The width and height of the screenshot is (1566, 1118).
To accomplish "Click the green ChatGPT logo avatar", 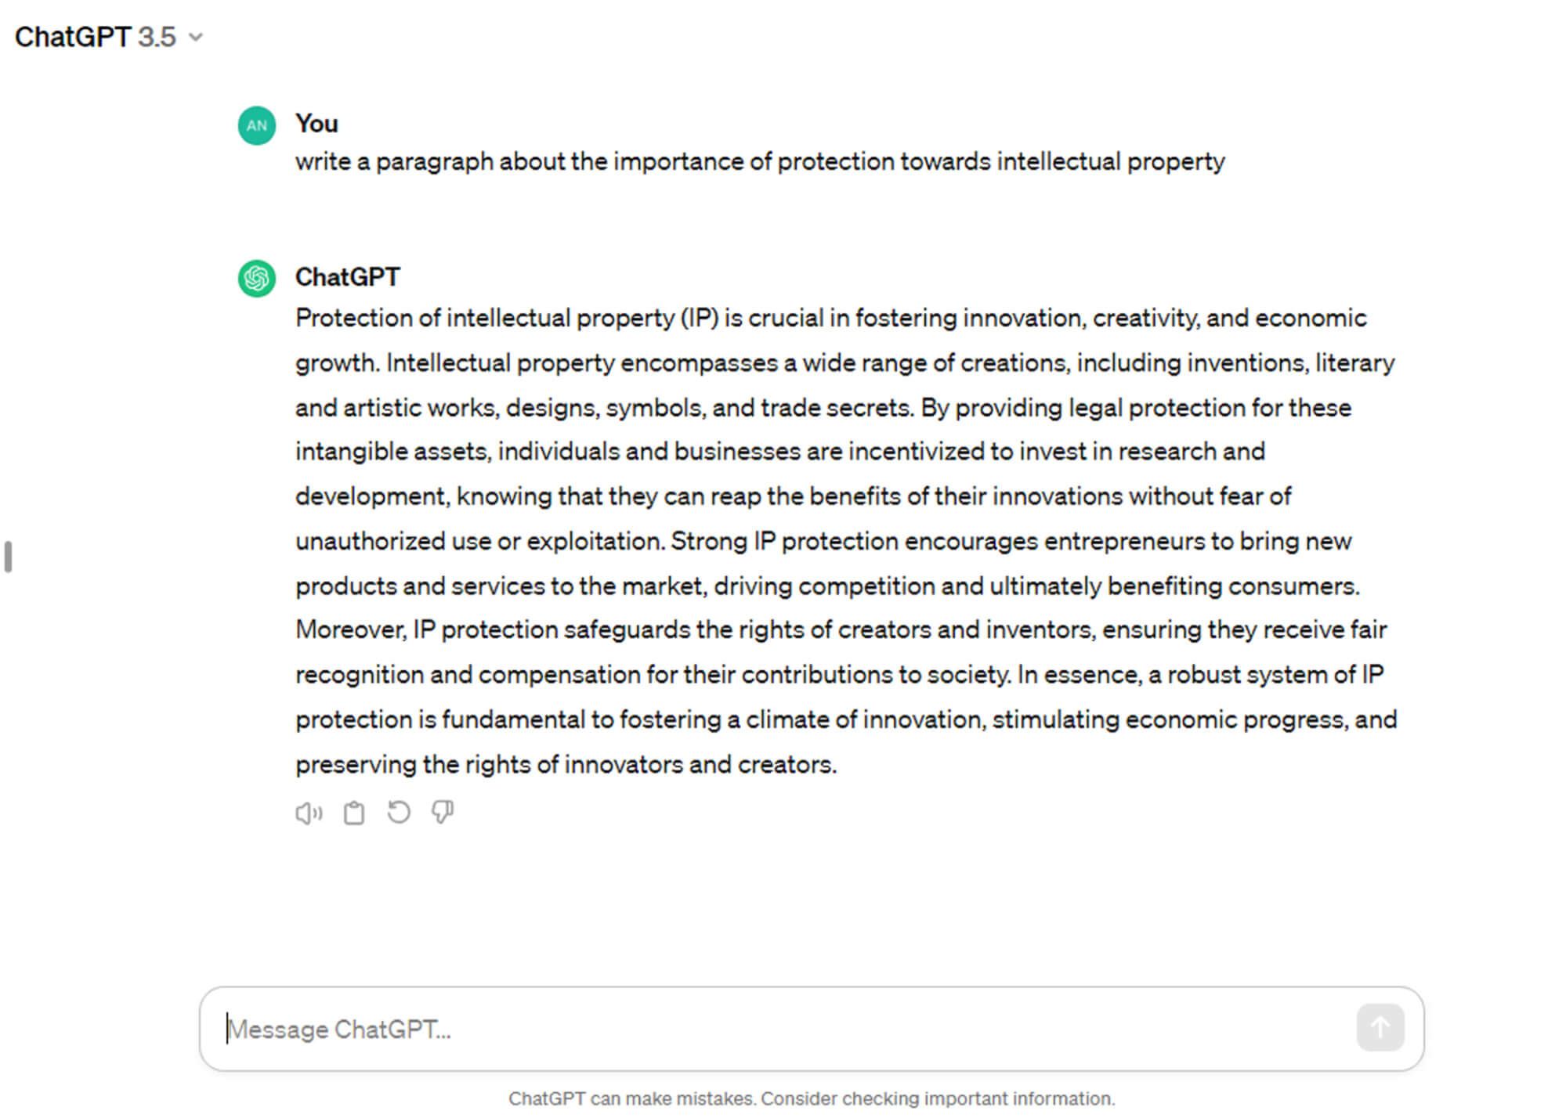I will point(257,278).
